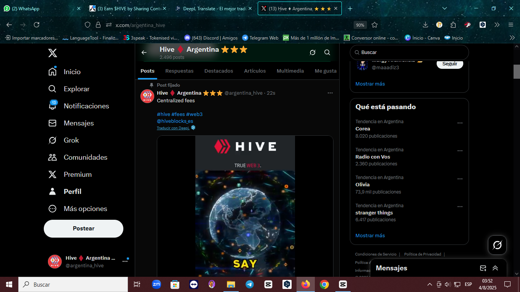This screenshot has width=520, height=292.
Task: Open Política de Privacidad link
Action: coord(423,254)
